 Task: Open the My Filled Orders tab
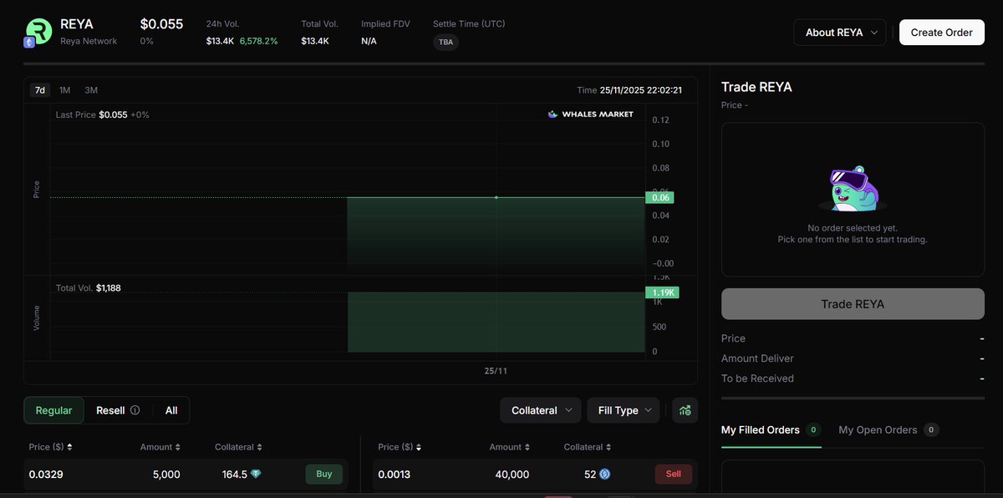point(771,429)
